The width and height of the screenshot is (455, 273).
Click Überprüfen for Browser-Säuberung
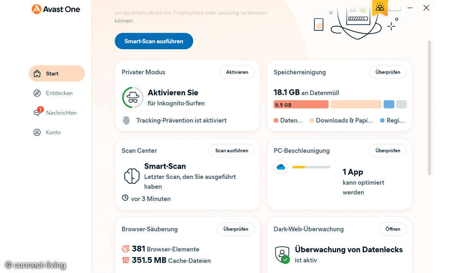236,229
